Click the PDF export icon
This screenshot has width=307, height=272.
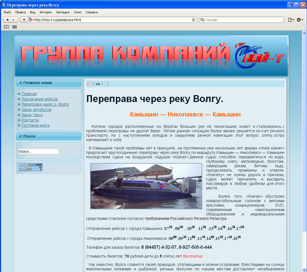pyautogui.click(x=90, y=84)
